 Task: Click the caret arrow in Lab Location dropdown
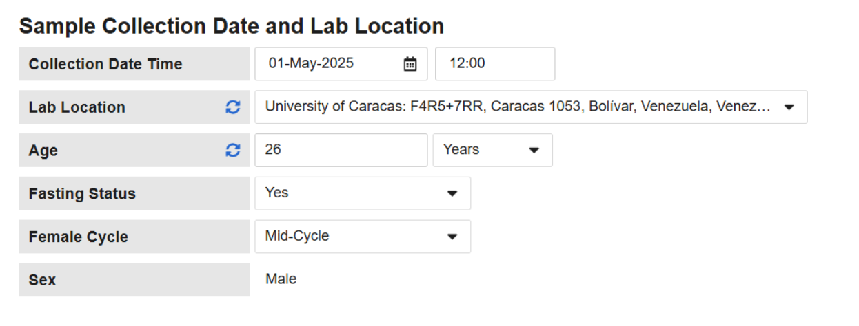[789, 107]
